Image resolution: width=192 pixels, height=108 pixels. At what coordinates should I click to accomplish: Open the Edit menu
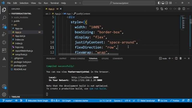tap(15, 3)
